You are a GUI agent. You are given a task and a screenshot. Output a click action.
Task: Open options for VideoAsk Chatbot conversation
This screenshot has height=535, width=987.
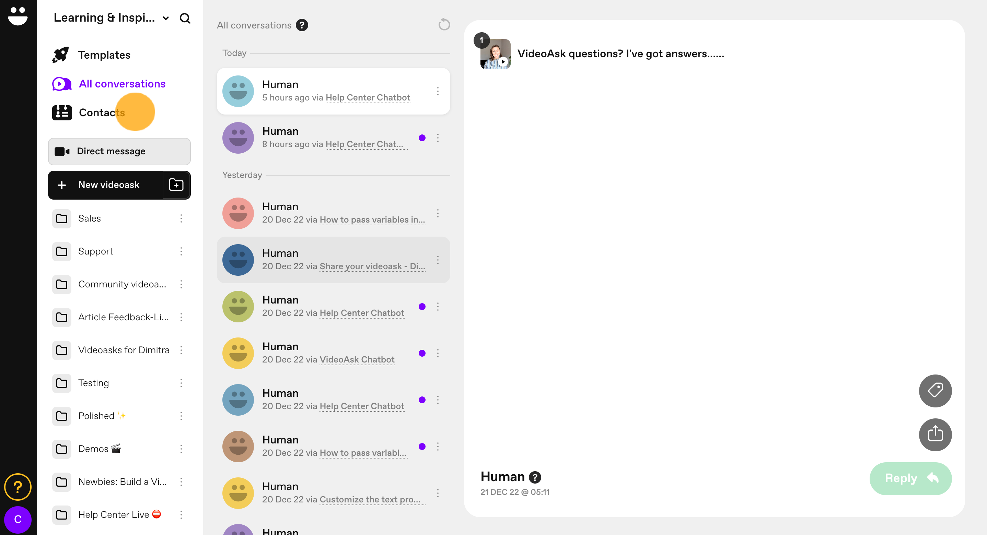(438, 353)
